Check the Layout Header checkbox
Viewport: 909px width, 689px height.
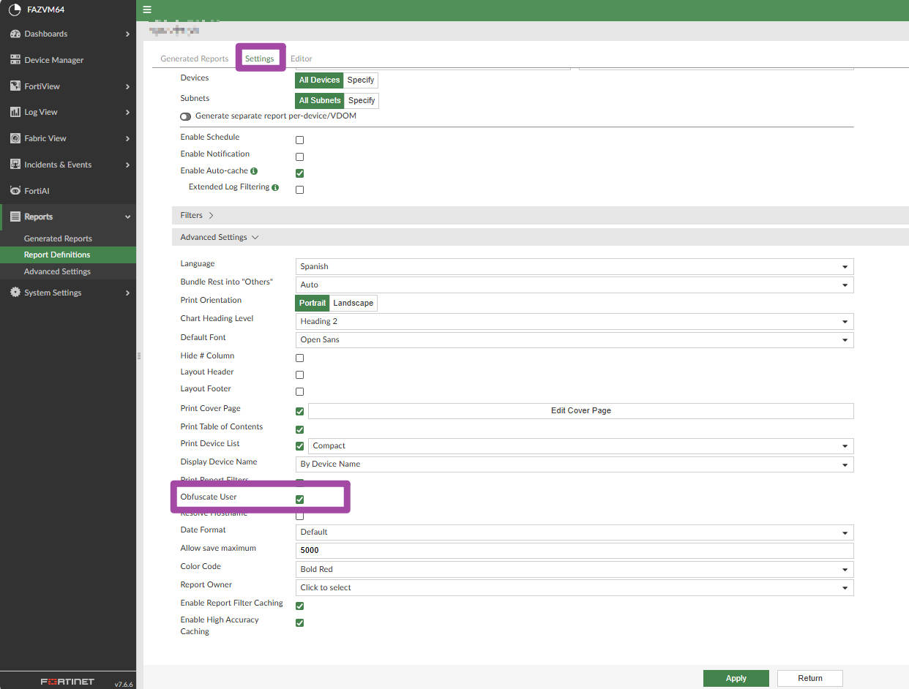tap(299, 374)
